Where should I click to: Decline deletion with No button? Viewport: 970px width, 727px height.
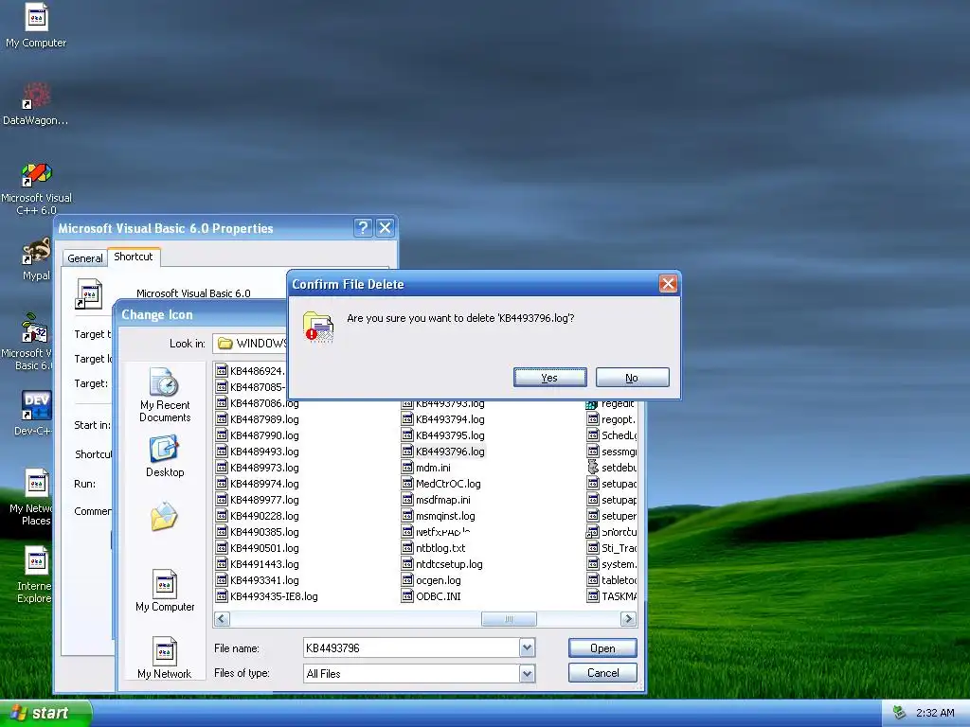[x=632, y=378]
